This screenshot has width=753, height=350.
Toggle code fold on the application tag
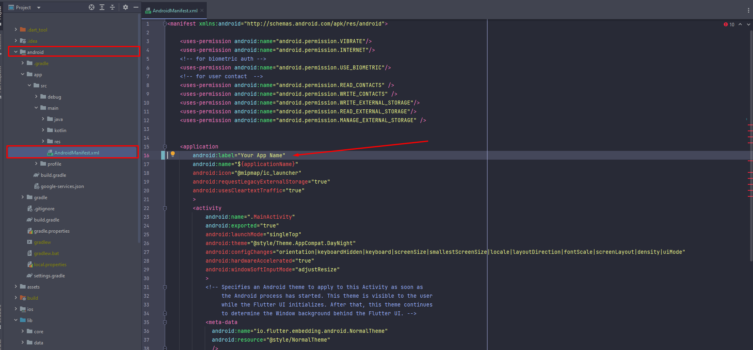pyautogui.click(x=165, y=147)
